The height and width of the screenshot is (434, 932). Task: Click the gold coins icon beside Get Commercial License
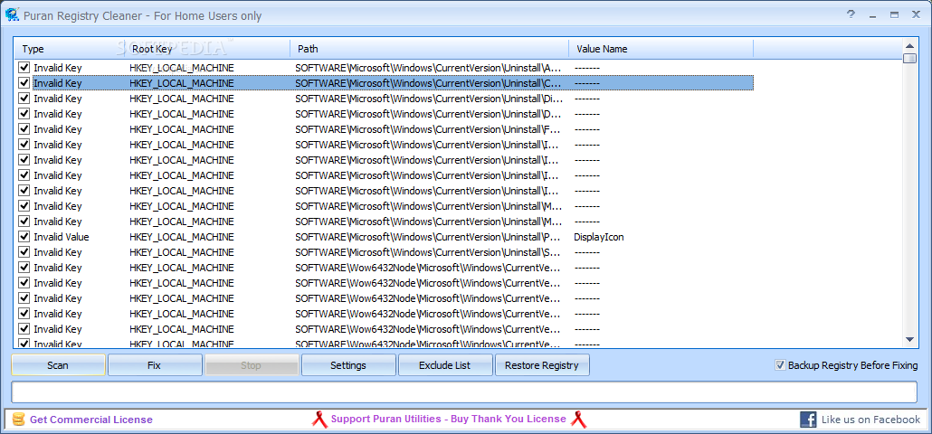tap(19, 420)
